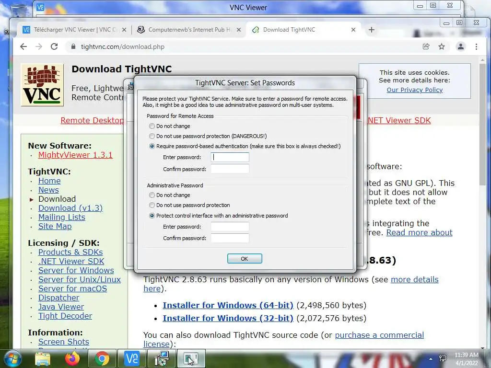Open Server for Windows link
Viewport: 491px width, 368px height.
coord(76,270)
